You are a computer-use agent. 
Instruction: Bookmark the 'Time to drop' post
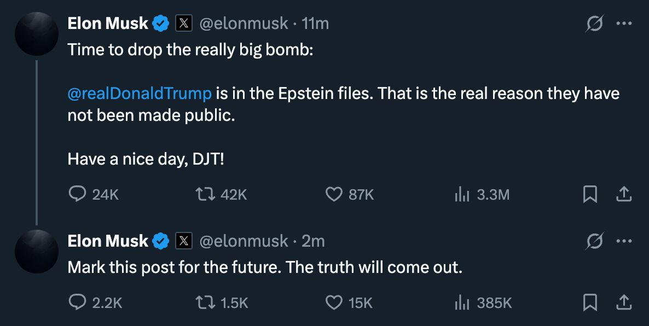coord(590,194)
